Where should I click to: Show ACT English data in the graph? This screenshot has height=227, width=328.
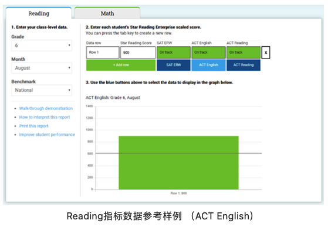208,65
